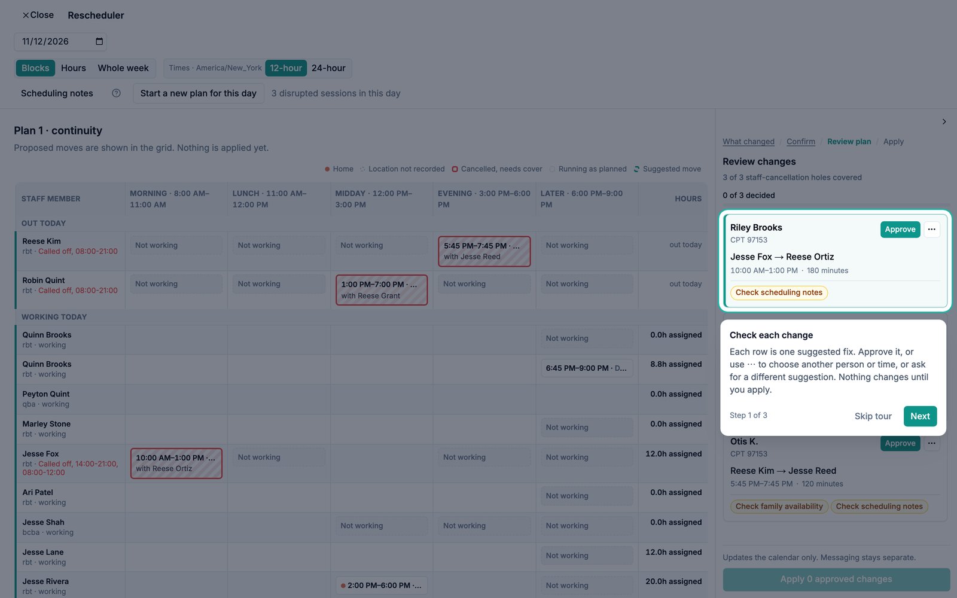The width and height of the screenshot is (957, 598).
Task: Select 24-hour time format
Action: (328, 68)
